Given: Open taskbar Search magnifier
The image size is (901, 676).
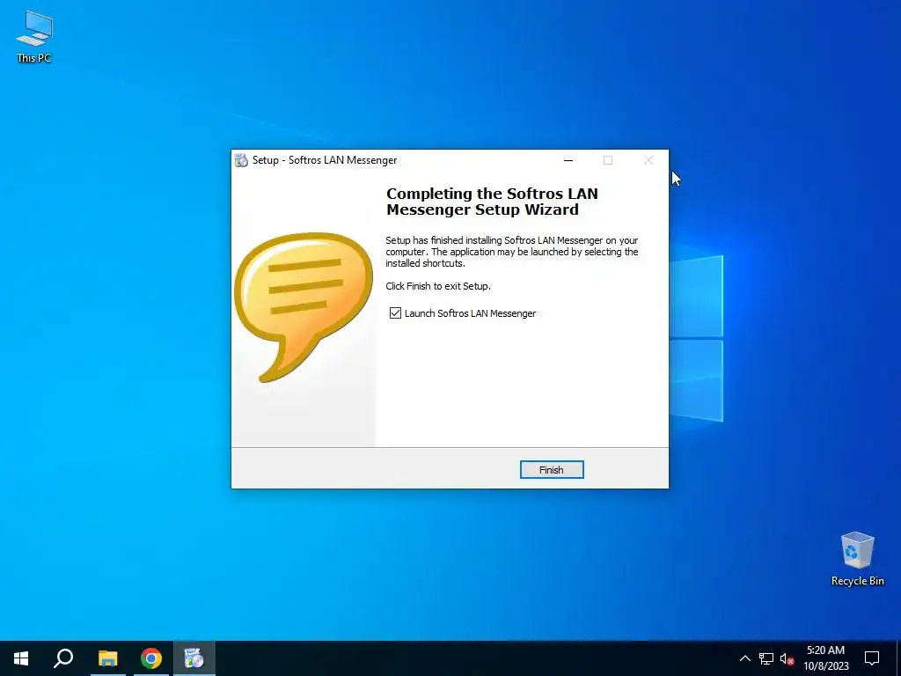Looking at the screenshot, I should click(x=63, y=658).
